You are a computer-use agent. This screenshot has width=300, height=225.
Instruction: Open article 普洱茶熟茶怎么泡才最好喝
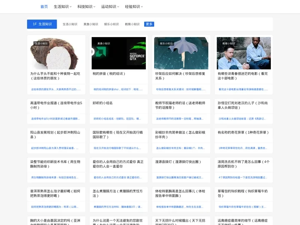[x=55, y=193]
